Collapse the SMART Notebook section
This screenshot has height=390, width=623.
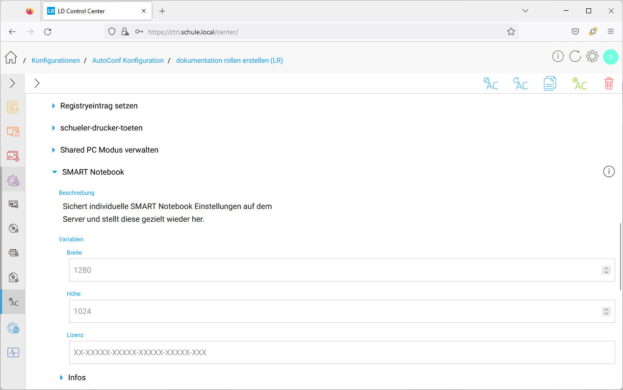[88, 172]
